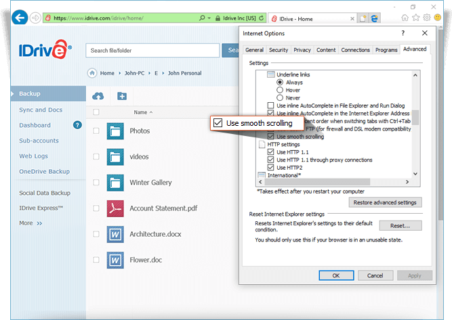Click the Flower.doc Word icon
This screenshot has height=320, width=452.
point(115,260)
